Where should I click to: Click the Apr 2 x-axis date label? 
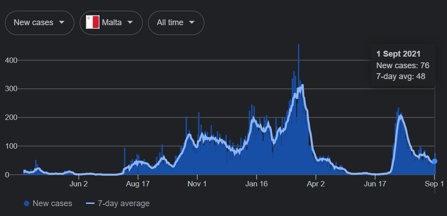[x=316, y=184]
